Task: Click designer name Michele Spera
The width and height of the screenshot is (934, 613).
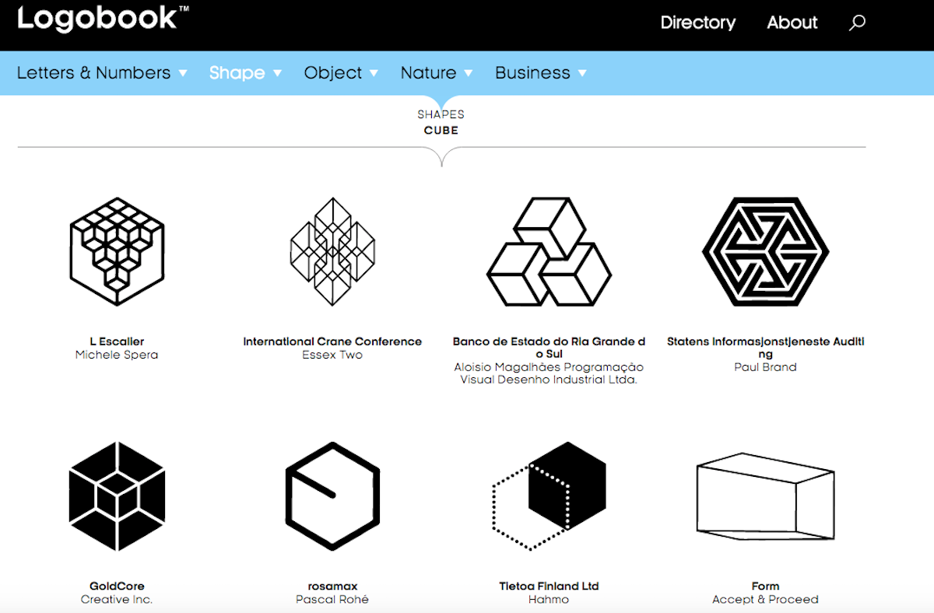Action: pyautogui.click(x=117, y=355)
